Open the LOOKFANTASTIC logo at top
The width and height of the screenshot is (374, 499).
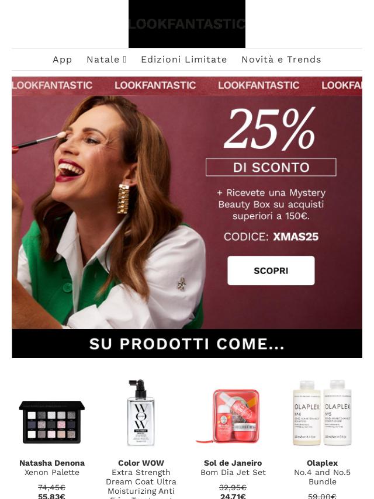click(187, 24)
